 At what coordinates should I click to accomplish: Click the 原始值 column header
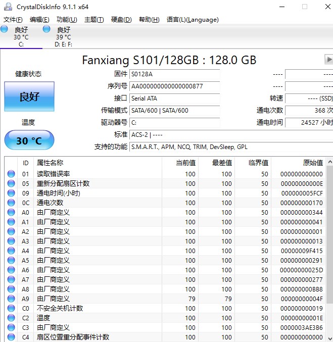pyautogui.click(x=299, y=163)
